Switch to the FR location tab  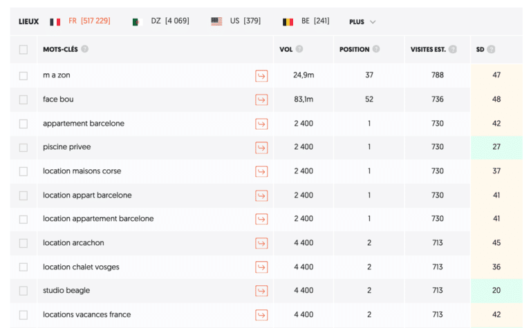click(x=80, y=21)
